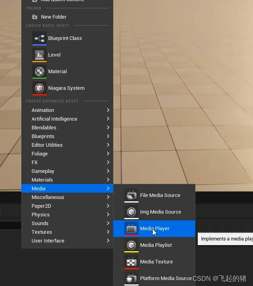Expand the Materials submenu arrow
The width and height of the screenshot is (253, 286).
pos(108,180)
